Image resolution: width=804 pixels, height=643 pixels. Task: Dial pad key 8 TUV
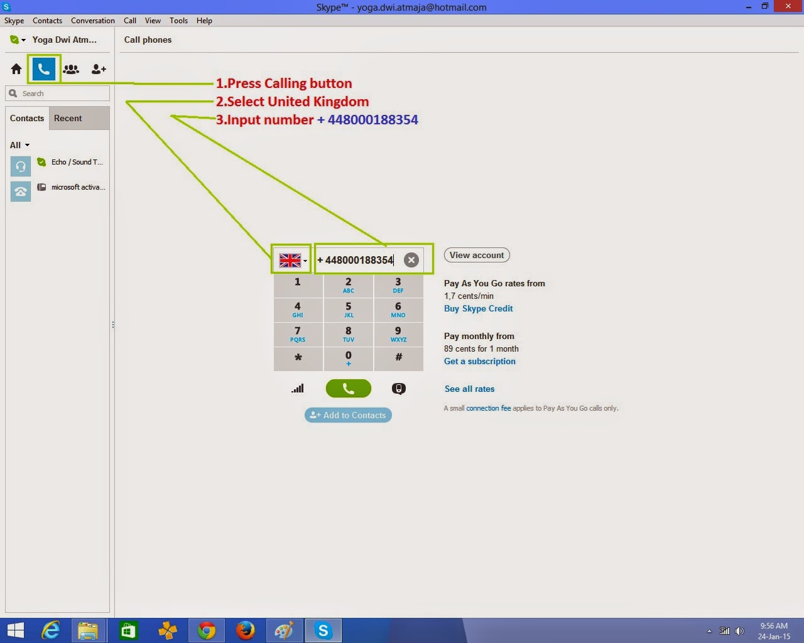coord(349,335)
